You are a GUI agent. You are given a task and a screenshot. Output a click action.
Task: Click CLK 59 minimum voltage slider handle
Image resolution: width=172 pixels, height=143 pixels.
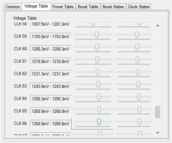click(x=97, y=35)
